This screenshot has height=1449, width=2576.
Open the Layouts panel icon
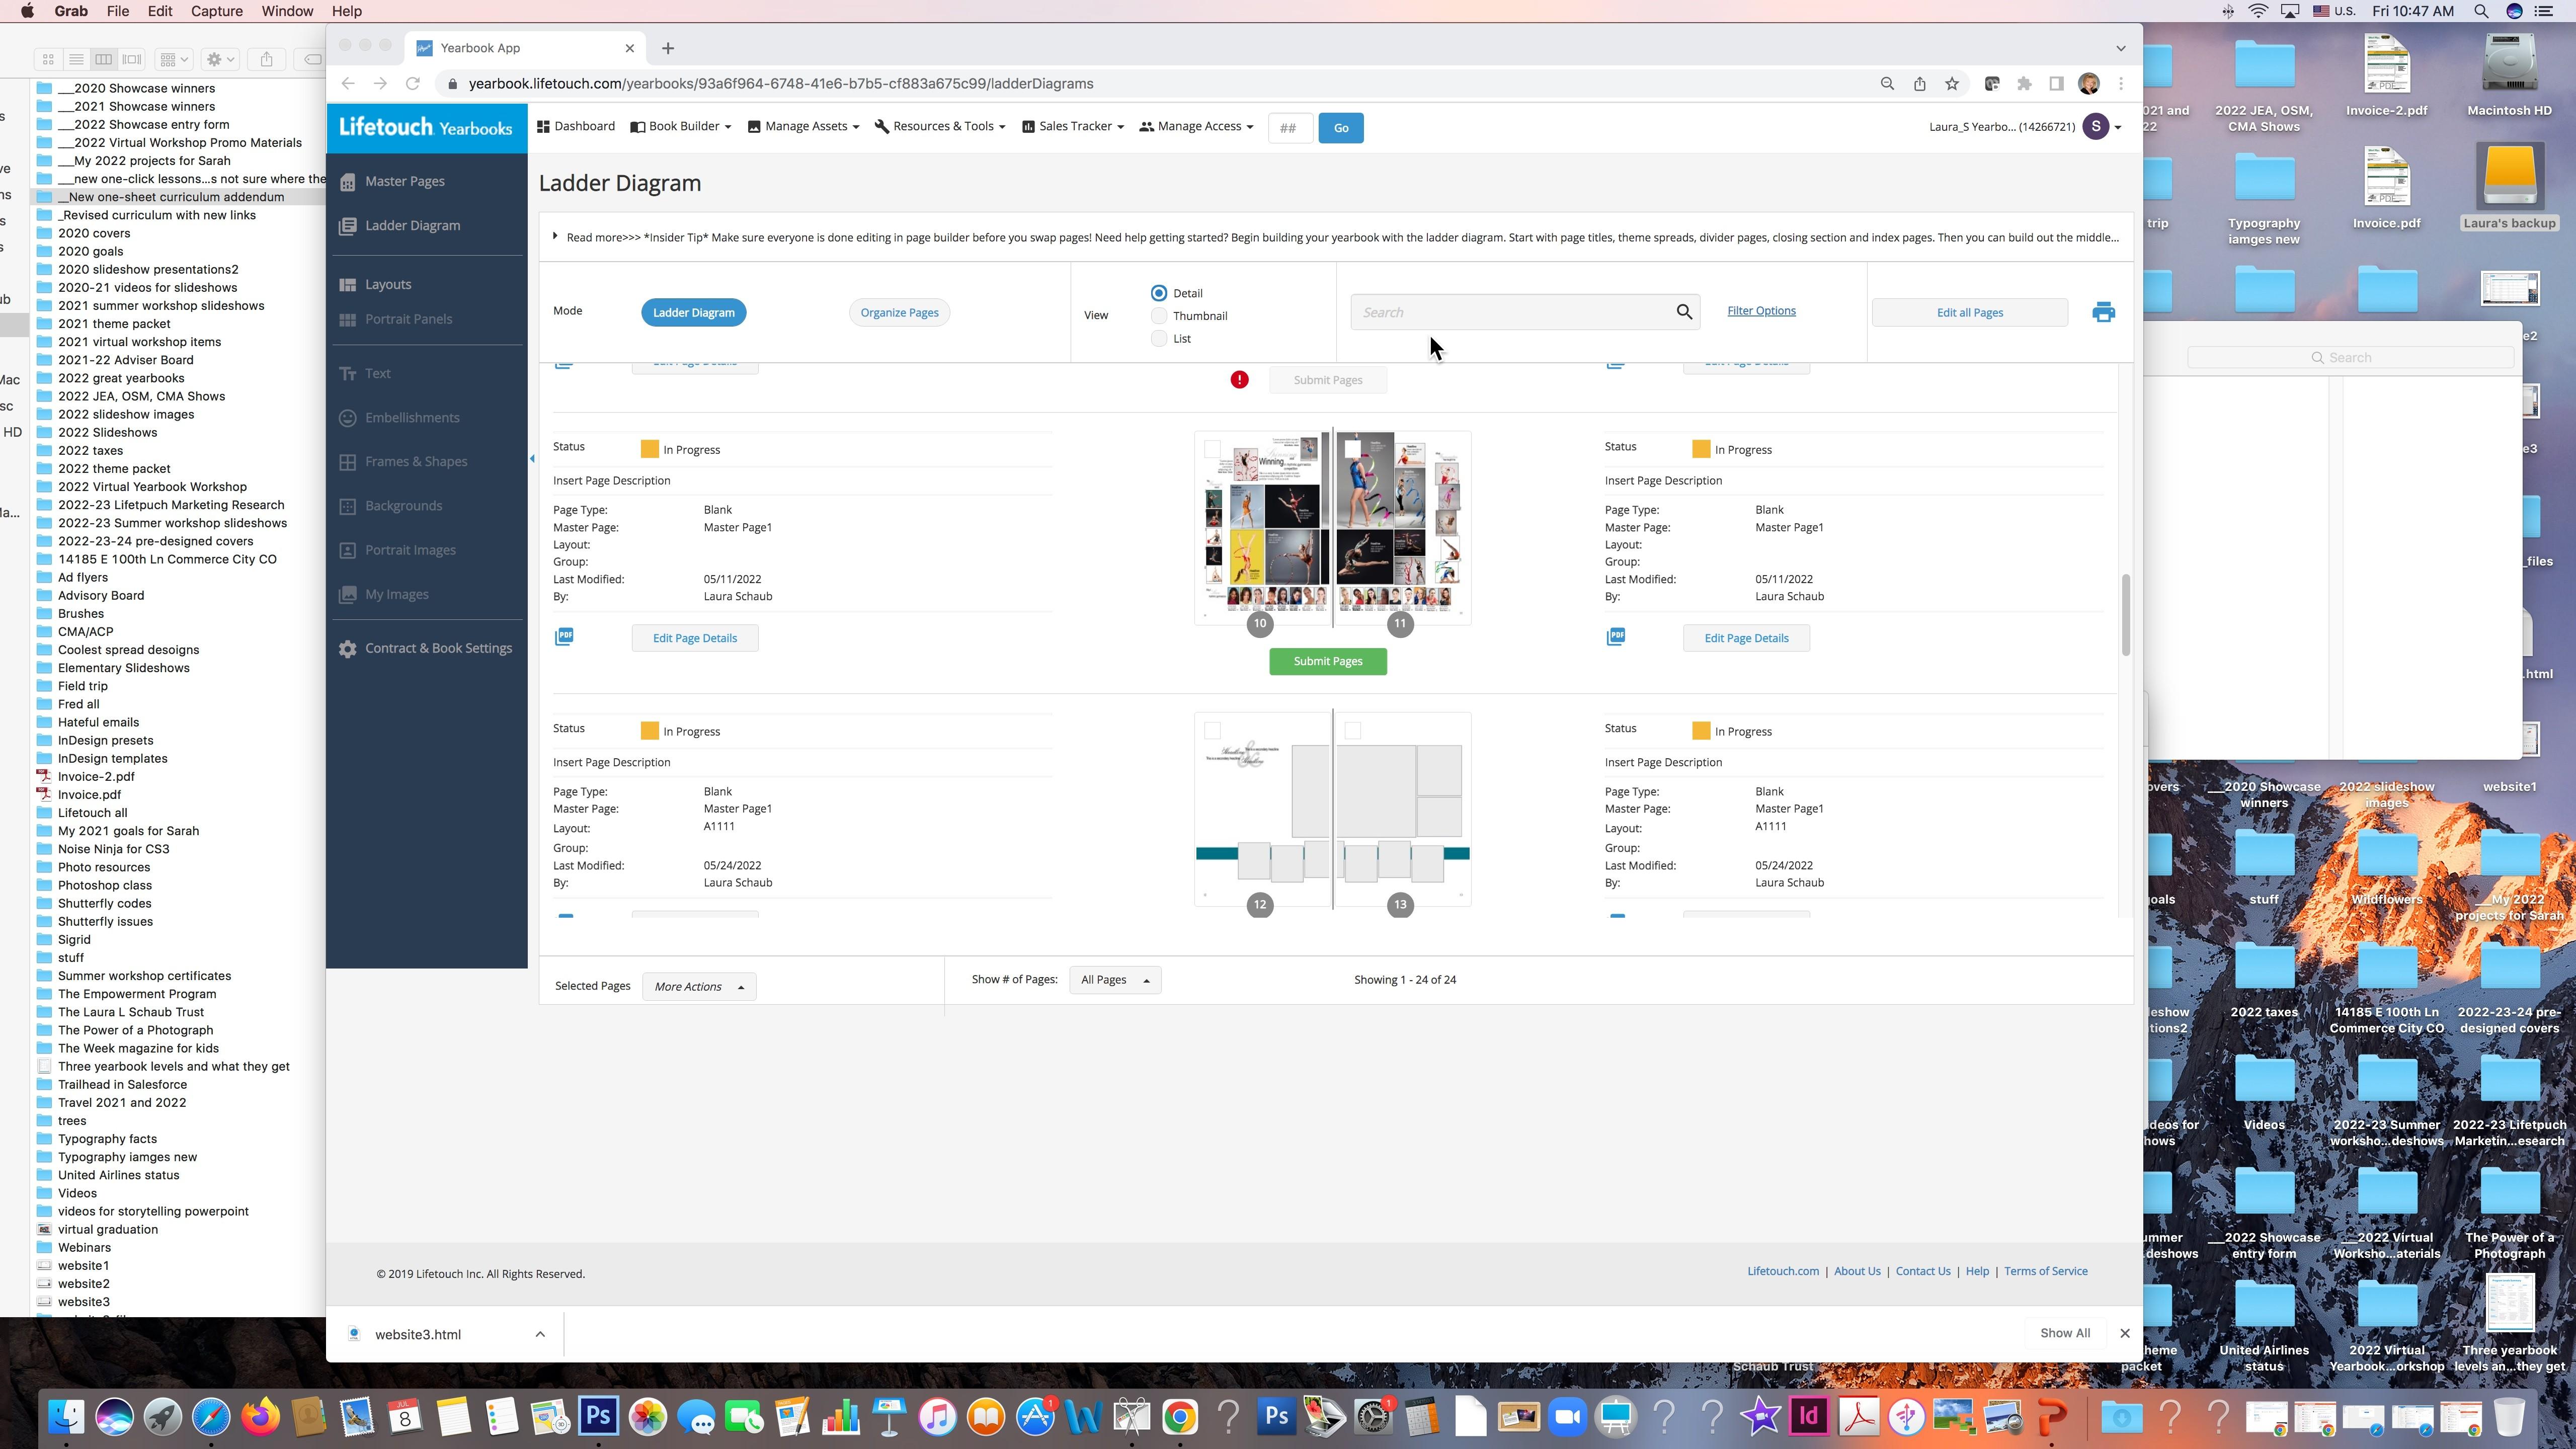348,285
